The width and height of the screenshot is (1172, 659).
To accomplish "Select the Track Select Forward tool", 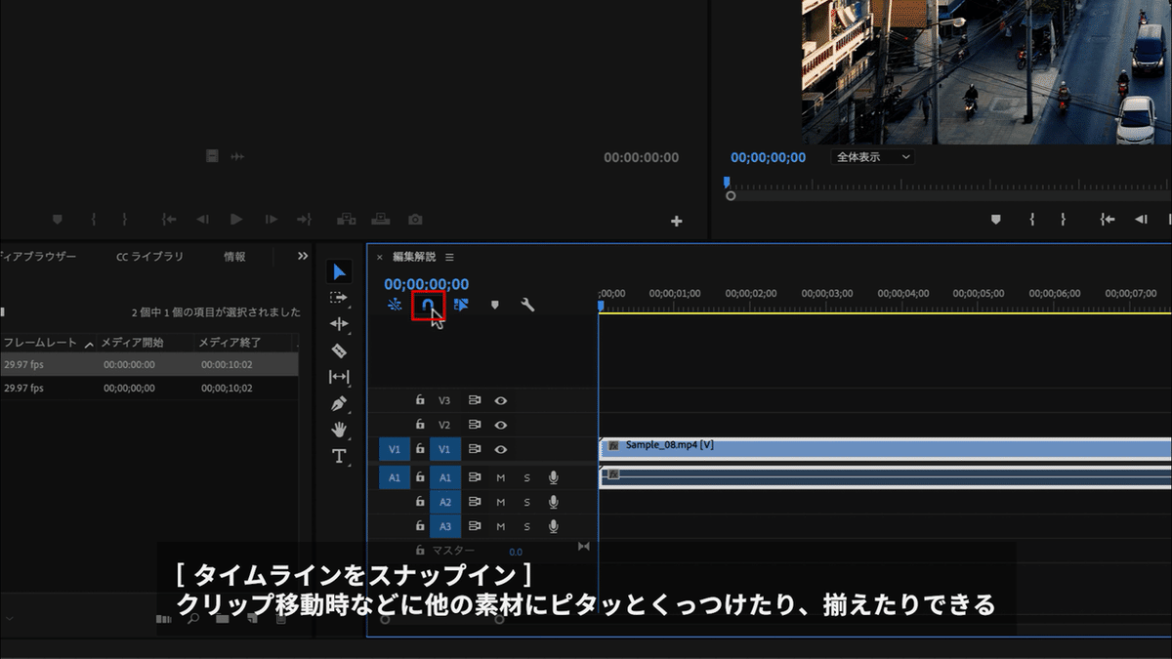I will 339,298.
